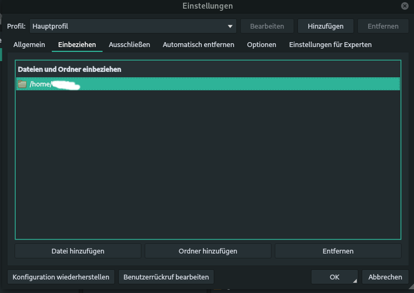Open the Hauptprofil profile dropdown
Image resolution: width=414 pixels, height=293 pixels.
point(133,26)
